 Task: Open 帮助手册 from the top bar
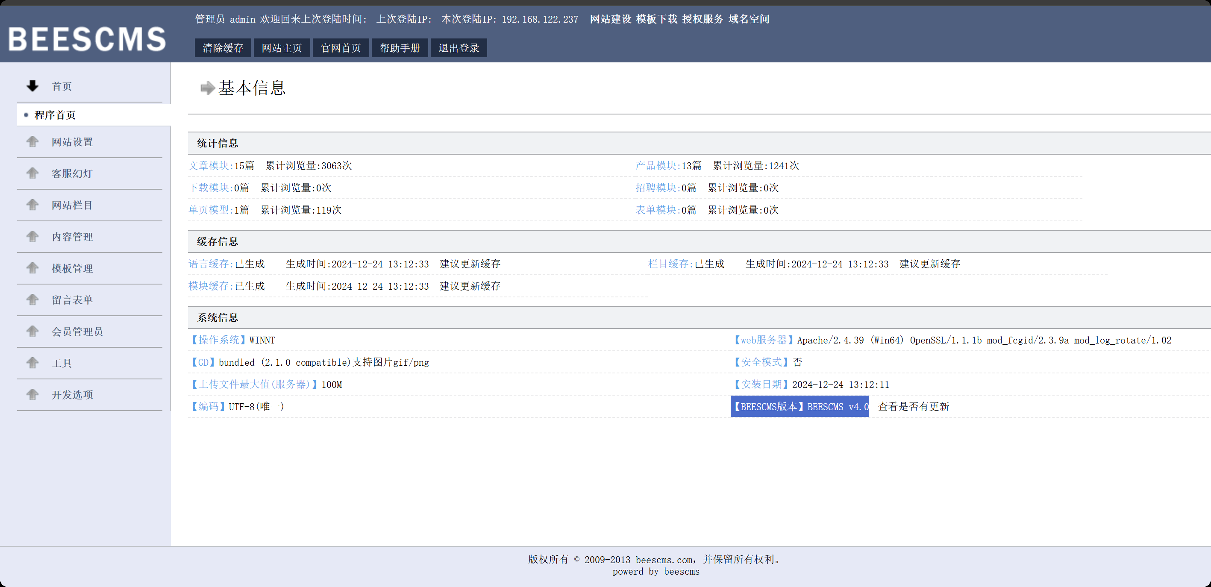coord(400,48)
